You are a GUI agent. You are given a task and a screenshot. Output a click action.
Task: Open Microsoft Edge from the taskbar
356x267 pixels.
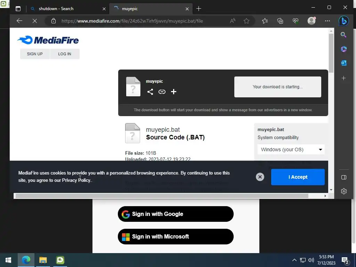coord(26,260)
